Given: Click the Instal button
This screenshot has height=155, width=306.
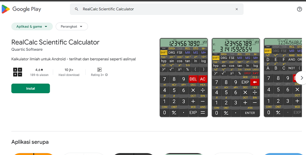Looking at the screenshot, I should point(31,89).
